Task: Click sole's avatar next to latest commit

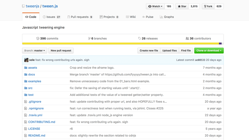Action: click(x=26, y=60)
